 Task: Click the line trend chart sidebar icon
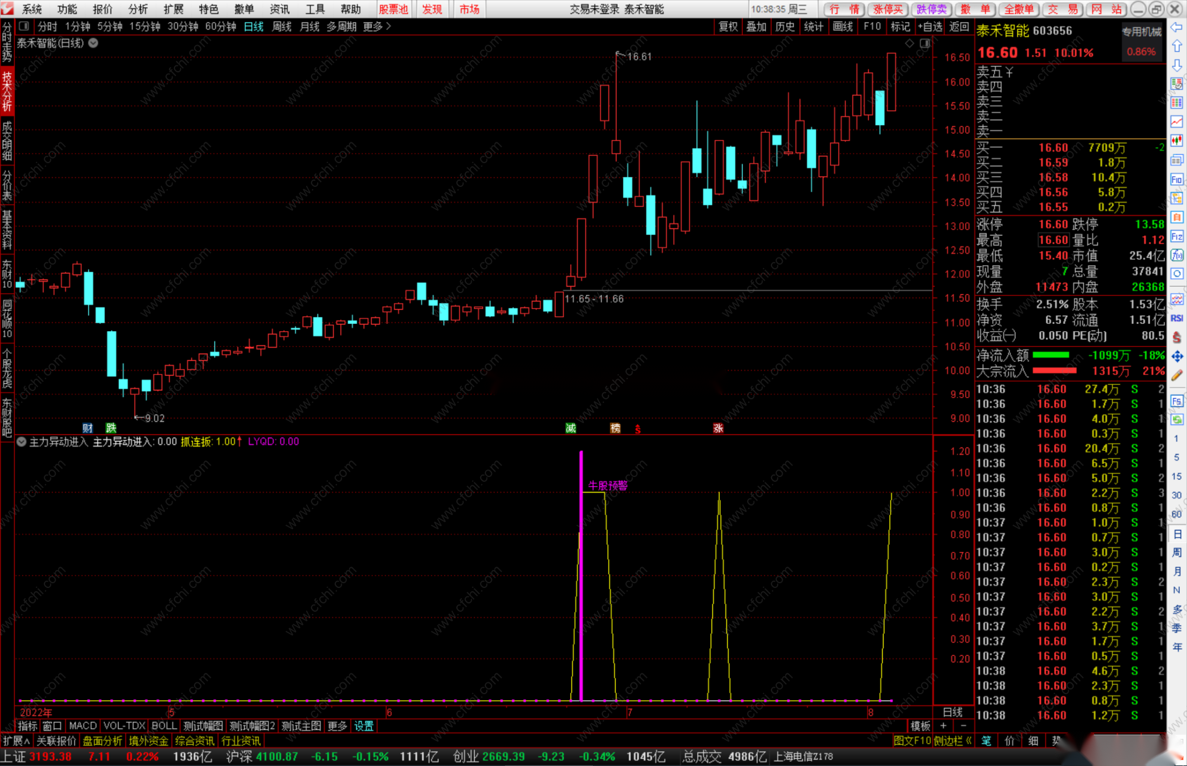[1177, 122]
